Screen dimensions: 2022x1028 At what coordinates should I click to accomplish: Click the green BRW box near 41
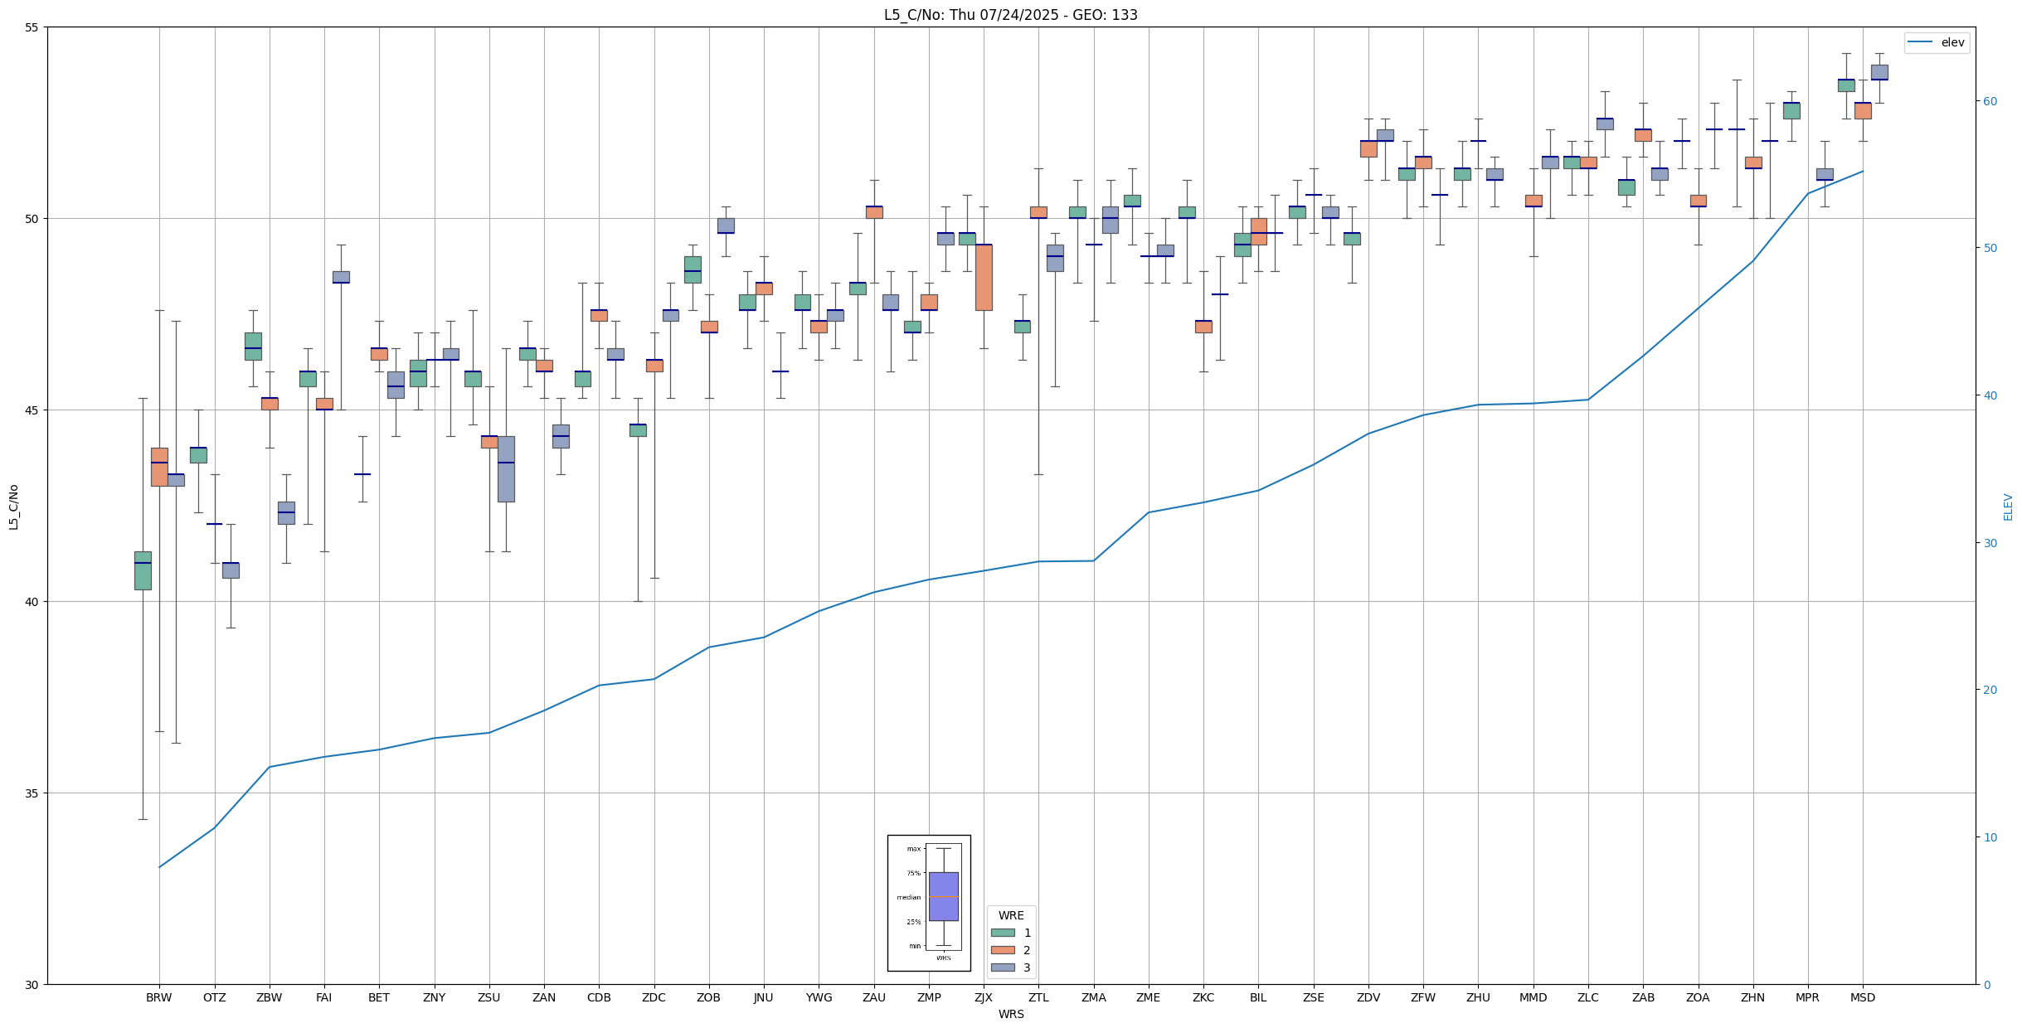[143, 570]
